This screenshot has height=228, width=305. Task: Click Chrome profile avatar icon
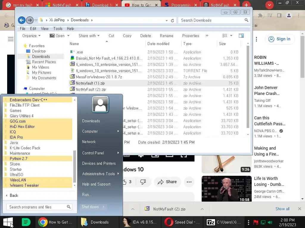(289, 15)
